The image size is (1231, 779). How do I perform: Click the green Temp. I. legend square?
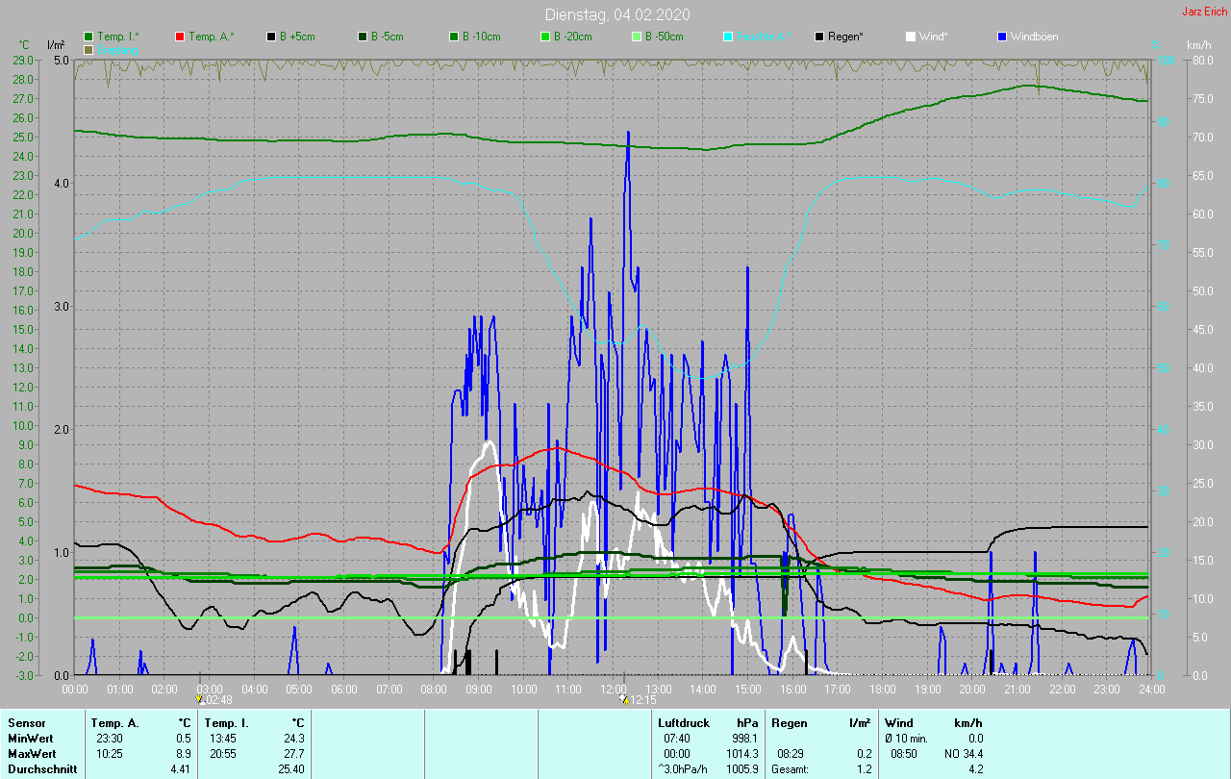click(x=89, y=37)
